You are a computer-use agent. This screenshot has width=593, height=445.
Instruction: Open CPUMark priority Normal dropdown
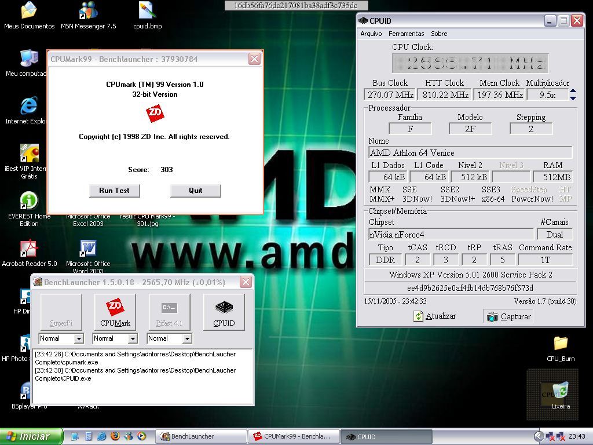click(133, 338)
